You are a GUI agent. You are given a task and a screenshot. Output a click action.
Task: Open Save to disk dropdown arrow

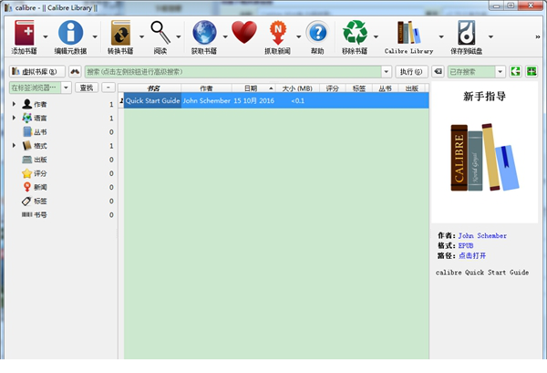tap(490, 36)
